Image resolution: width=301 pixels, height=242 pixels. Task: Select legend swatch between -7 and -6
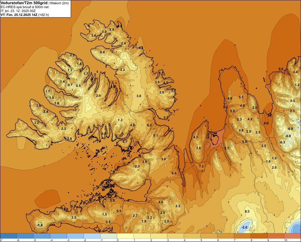(8, 236)
